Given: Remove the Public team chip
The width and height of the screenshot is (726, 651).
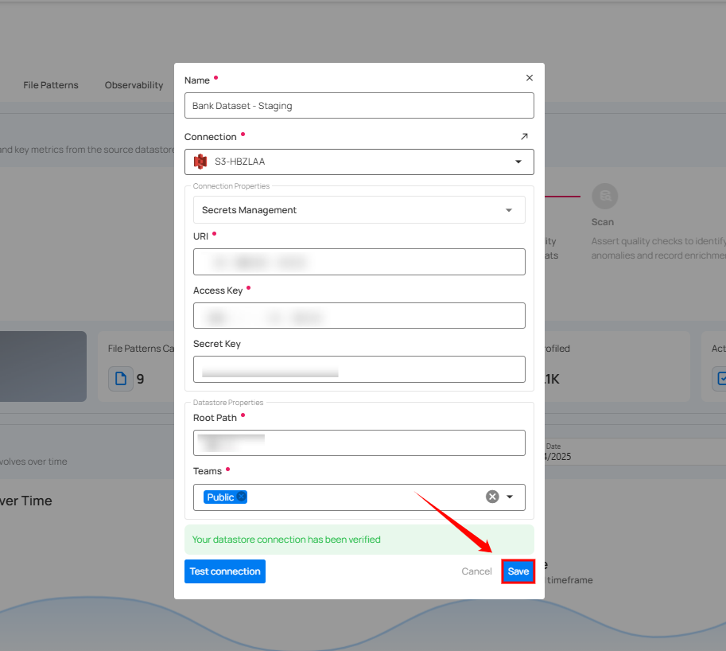Looking at the screenshot, I should [242, 497].
